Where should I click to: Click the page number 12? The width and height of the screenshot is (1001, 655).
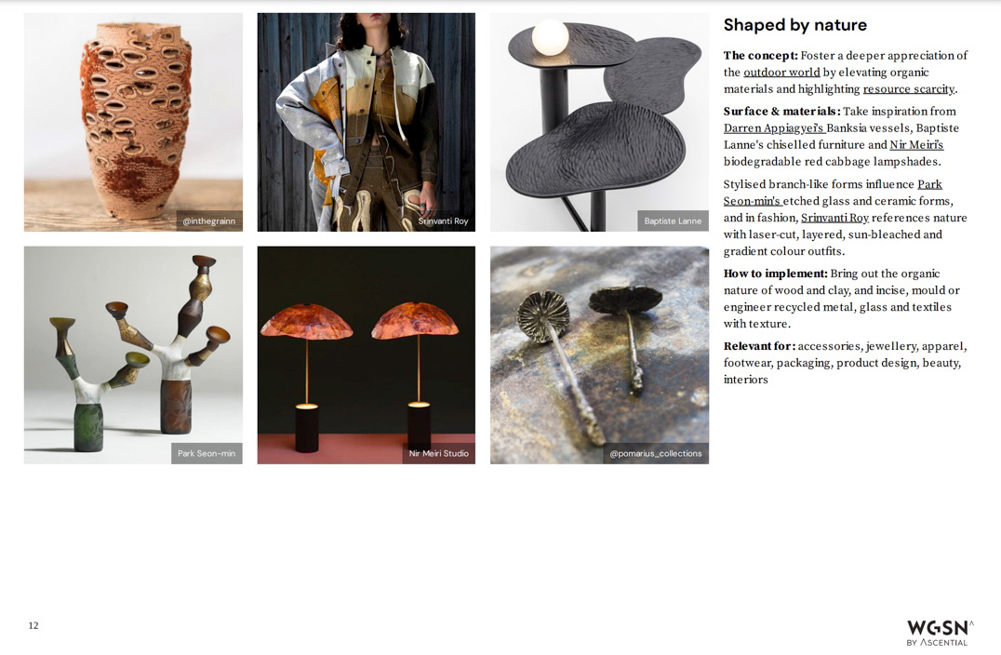(33, 625)
